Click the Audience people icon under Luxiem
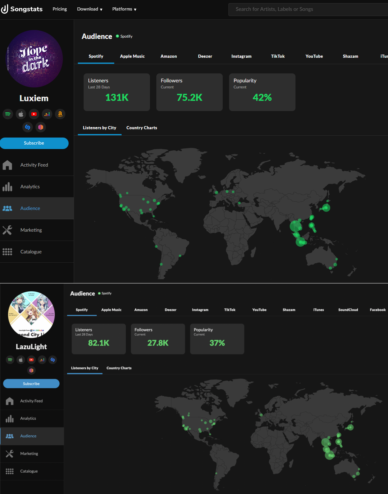The height and width of the screenshot is (494, 388). tap(7, 208)
